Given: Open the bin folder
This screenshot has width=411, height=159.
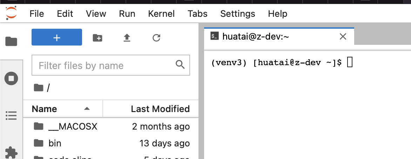Looking at the screenshot, I should click(55, 143).
